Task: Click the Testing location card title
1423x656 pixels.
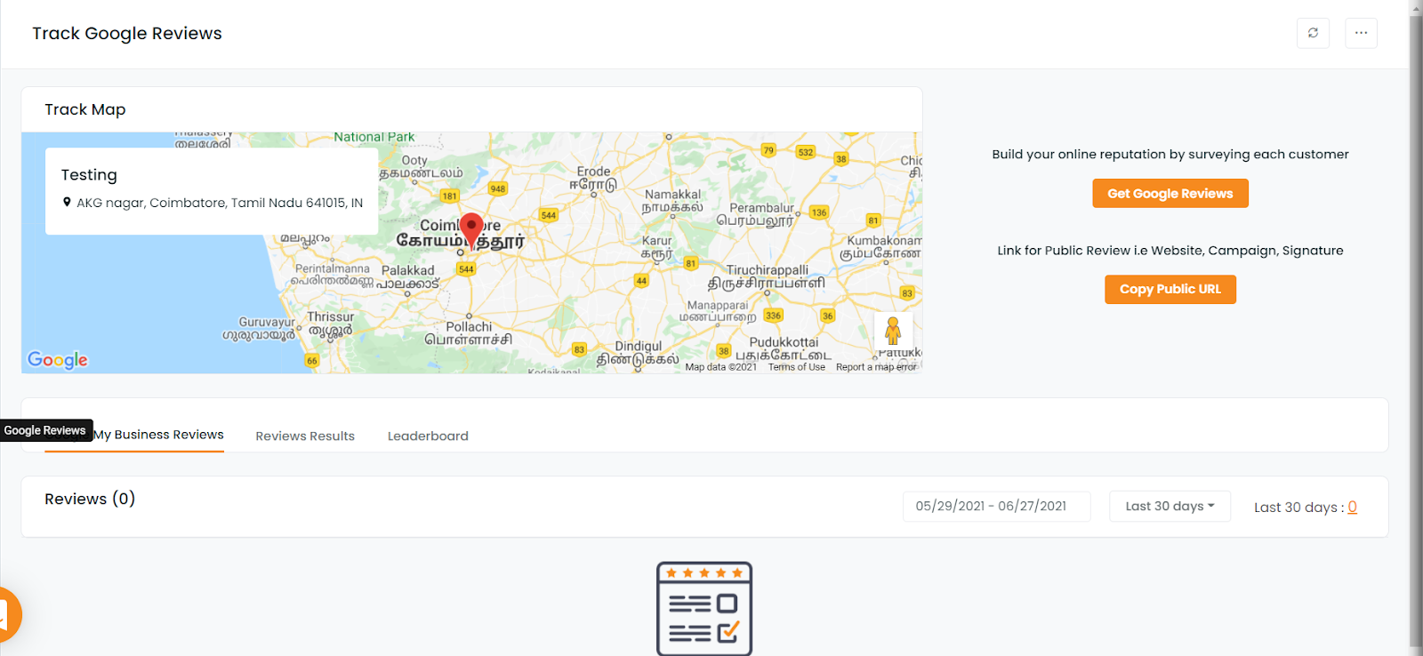Action: (89, 175)
